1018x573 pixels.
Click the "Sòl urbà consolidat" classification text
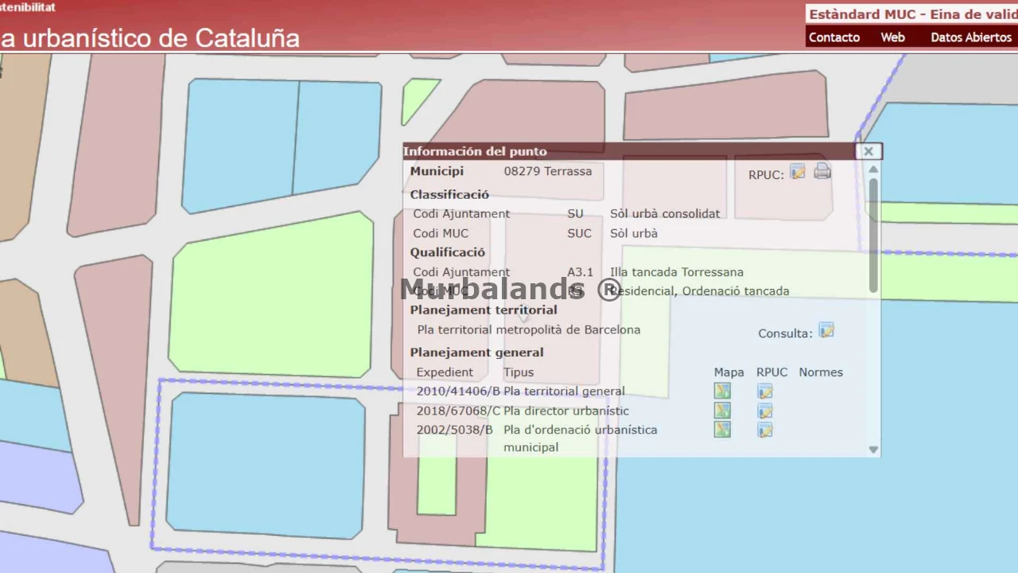pos(665,213)
